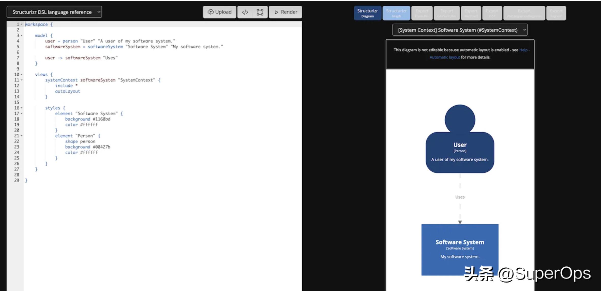
Task: Select the Export Mermaid tab
Action: tap(471, 13)
